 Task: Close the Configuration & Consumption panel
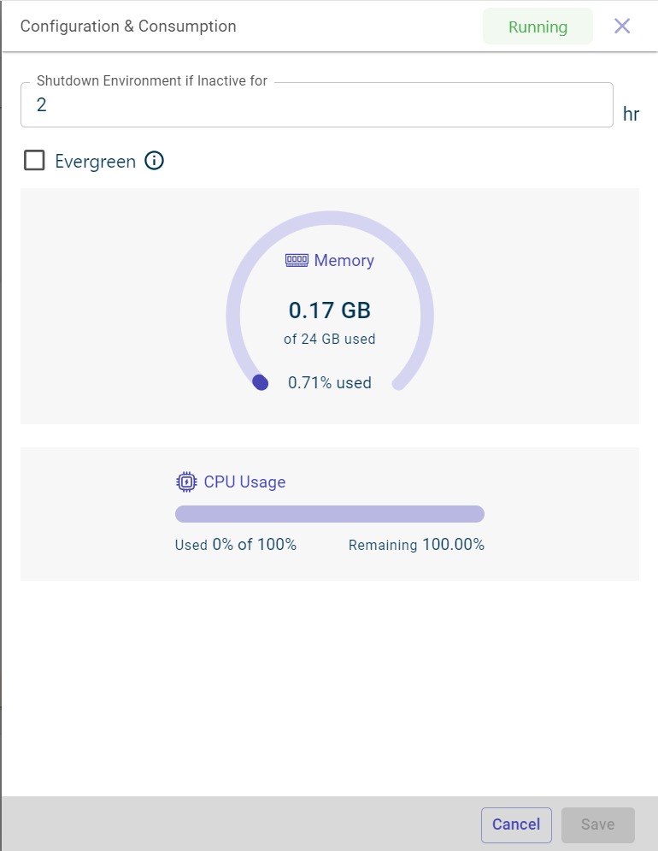pos(622,27)
